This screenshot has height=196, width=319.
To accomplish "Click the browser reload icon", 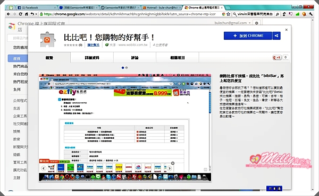I will [20, 14].
